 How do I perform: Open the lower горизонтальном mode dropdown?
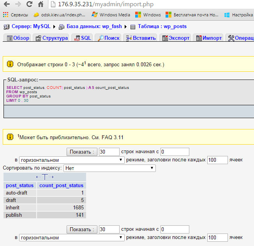(72, 237)
